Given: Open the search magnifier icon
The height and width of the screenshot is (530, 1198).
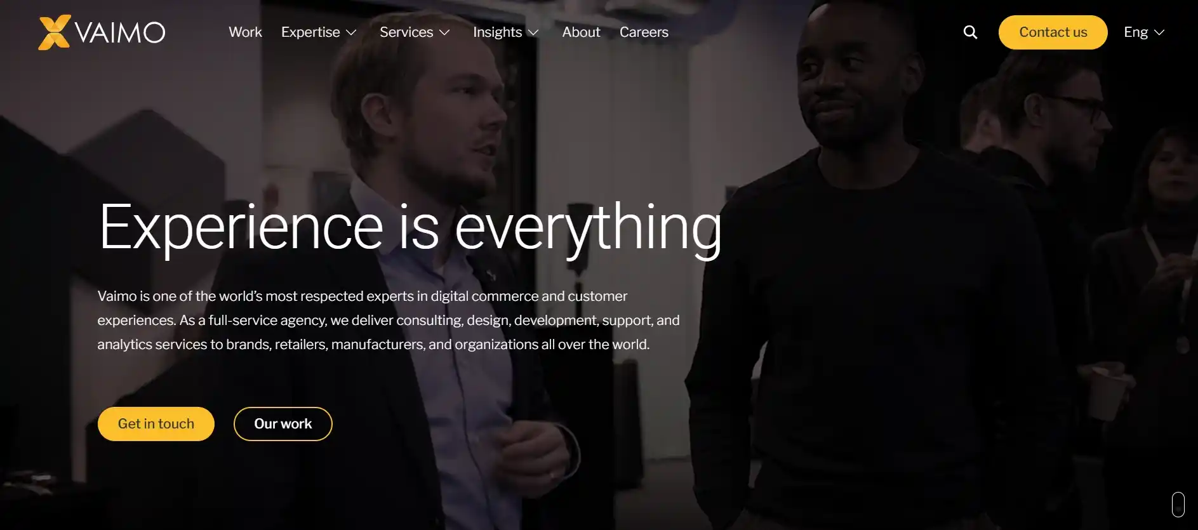Looking at the screenshot, I should pyautogui.click(x=970, y=32).
